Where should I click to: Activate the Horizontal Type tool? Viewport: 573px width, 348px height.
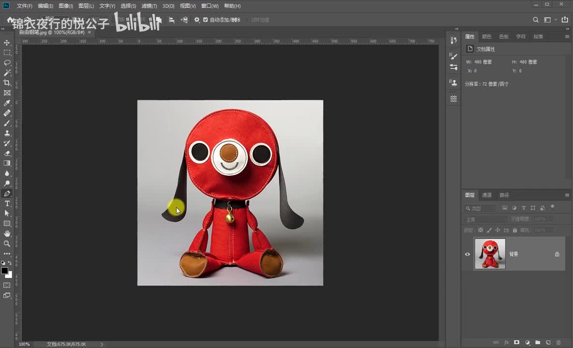coord(7,203)
